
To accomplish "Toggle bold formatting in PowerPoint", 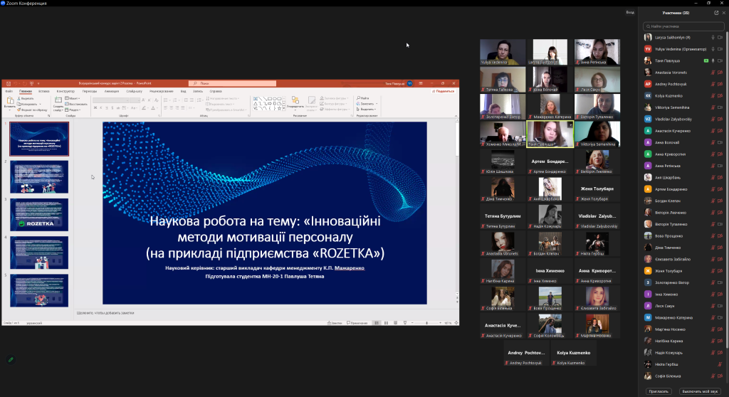I will [95, 108].
